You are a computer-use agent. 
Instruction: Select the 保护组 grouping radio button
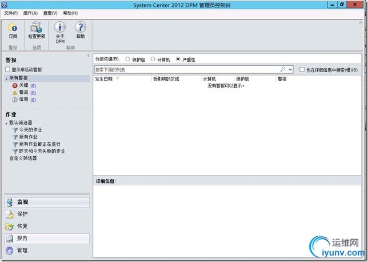click(127, 59)
